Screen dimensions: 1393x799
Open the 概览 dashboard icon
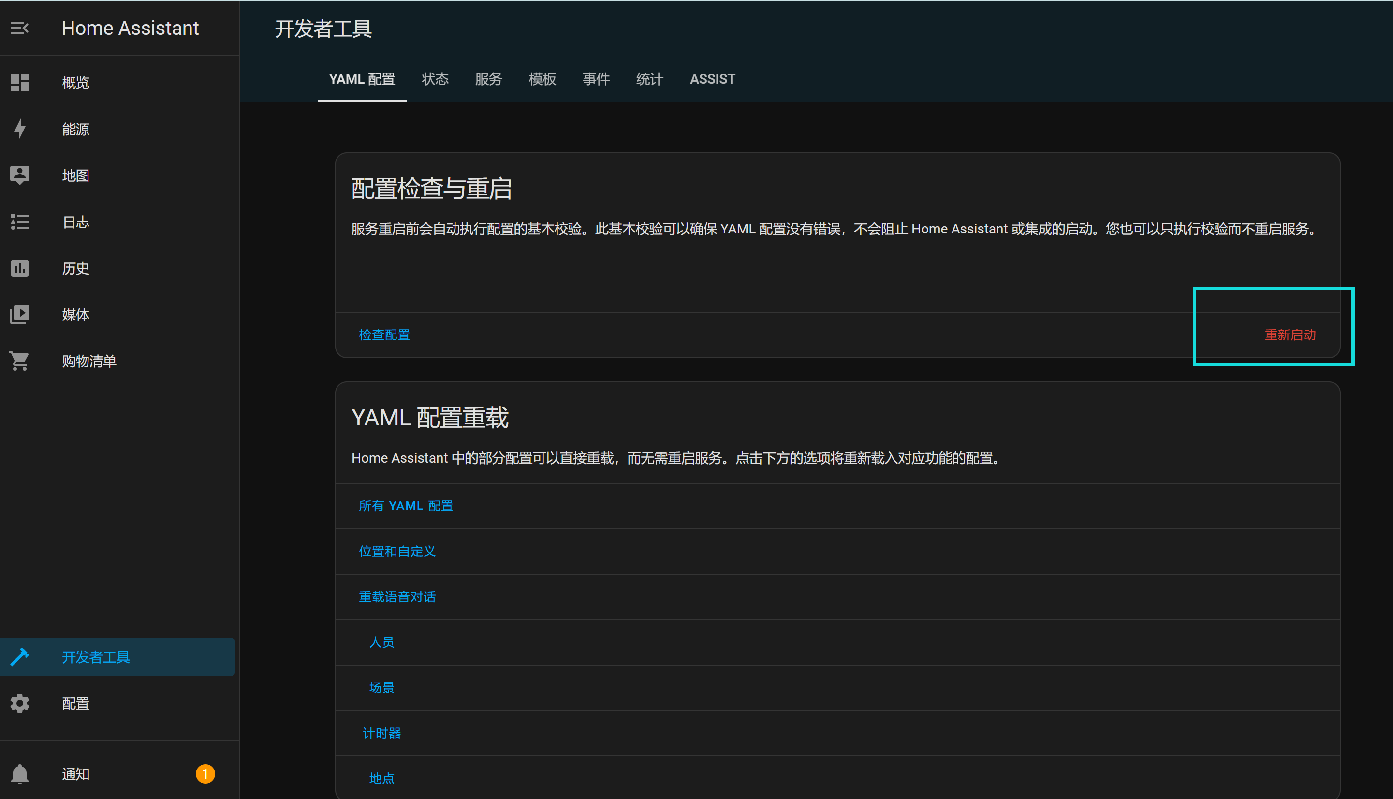pos(20,82)
